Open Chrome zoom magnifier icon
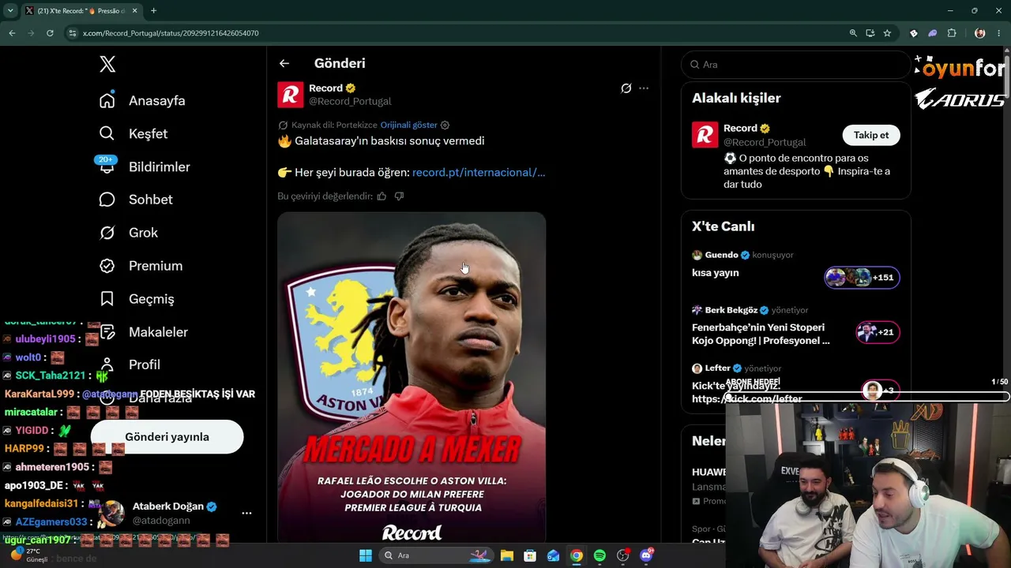 pyautogui.click(x=853, y=33)
